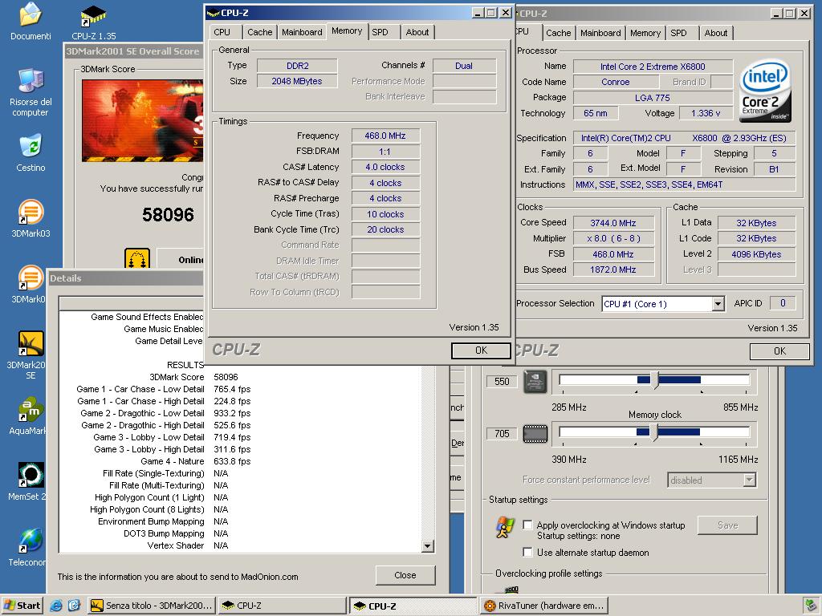Open the Processor Selection dropdown
This screenshot has width=822, height=616.
point(718,304)
